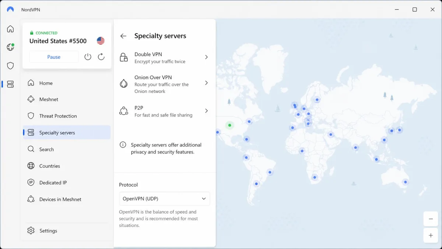This screenshot has height=249, width=442.
Task: Click the Dedicated IP badge icon
Action: (31, 182)
